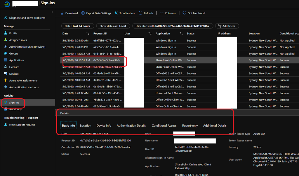Image resolution: width=299 pixels, height=176 pixels.
Task: Open the Conditional Access tab
Action: [x=164, y=125]
